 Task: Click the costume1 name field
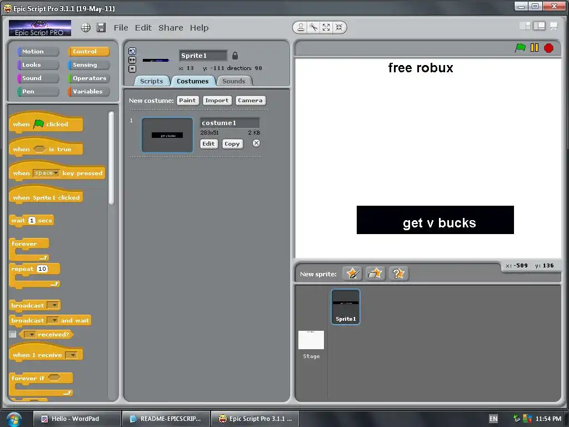[x=229, y=123]
